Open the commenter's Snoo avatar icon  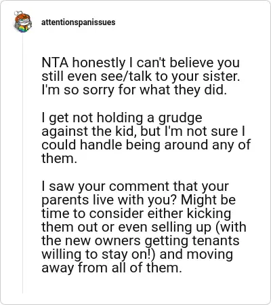coord(22,22)
